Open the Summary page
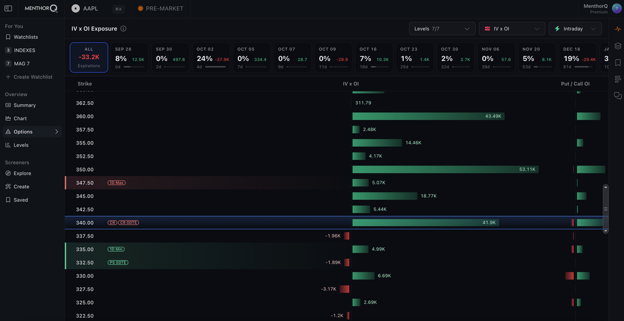The height and width of the screenshot is (321, 624). (x=32, y=105)
